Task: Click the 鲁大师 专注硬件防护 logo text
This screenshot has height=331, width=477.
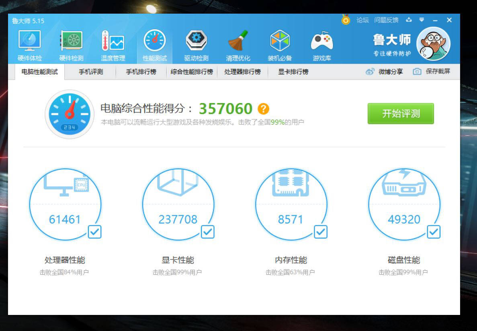Action: click(392, 45)
